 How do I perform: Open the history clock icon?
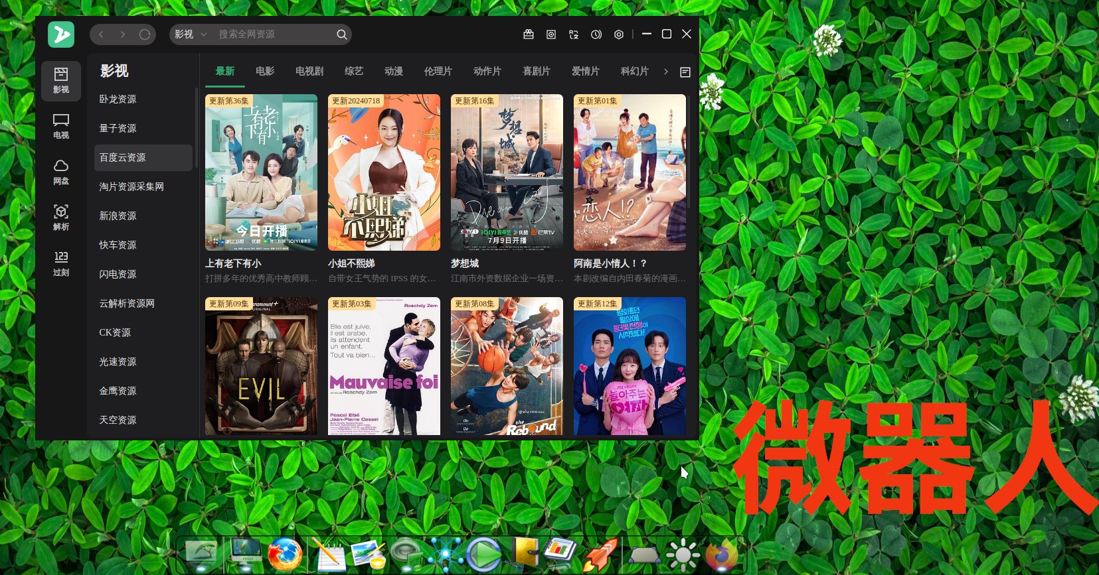596,34
